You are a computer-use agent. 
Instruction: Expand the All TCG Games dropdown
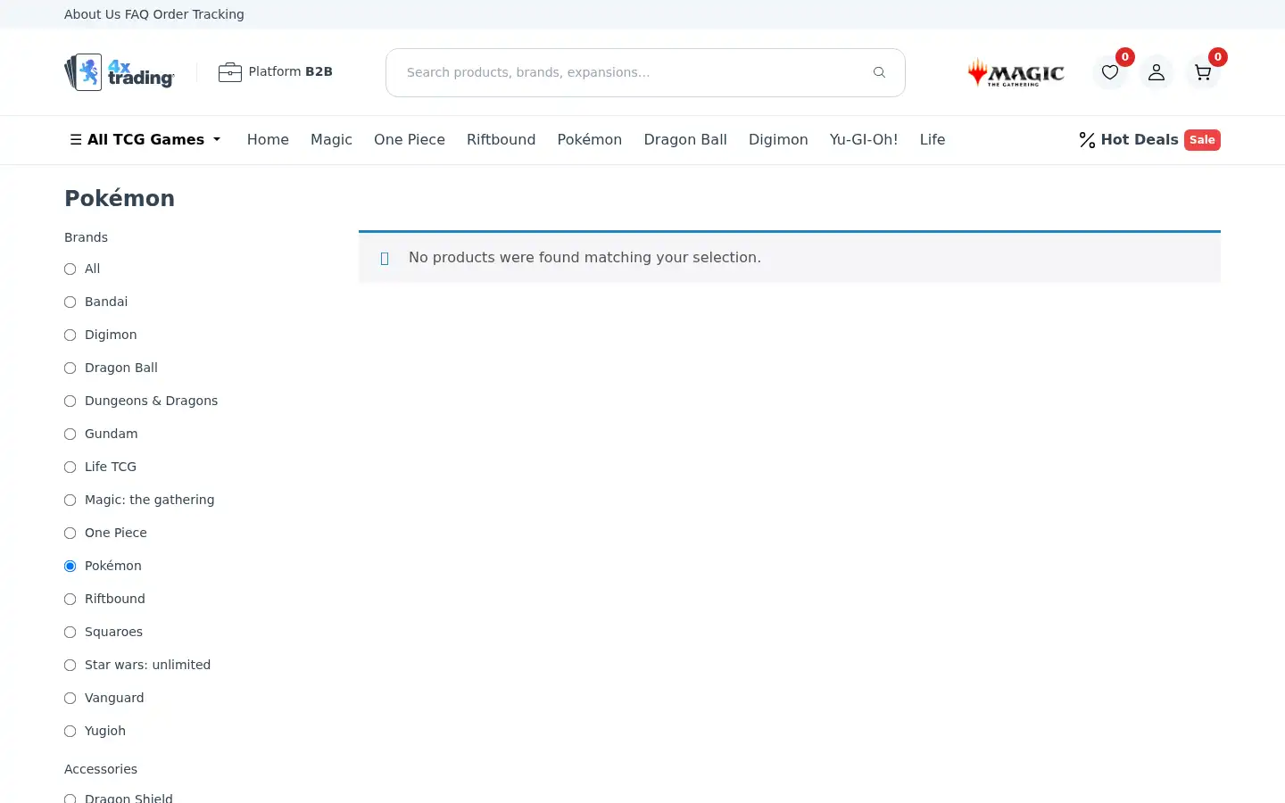[x=145, y=140]
